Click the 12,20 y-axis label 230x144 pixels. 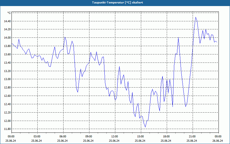pos(7,113)
